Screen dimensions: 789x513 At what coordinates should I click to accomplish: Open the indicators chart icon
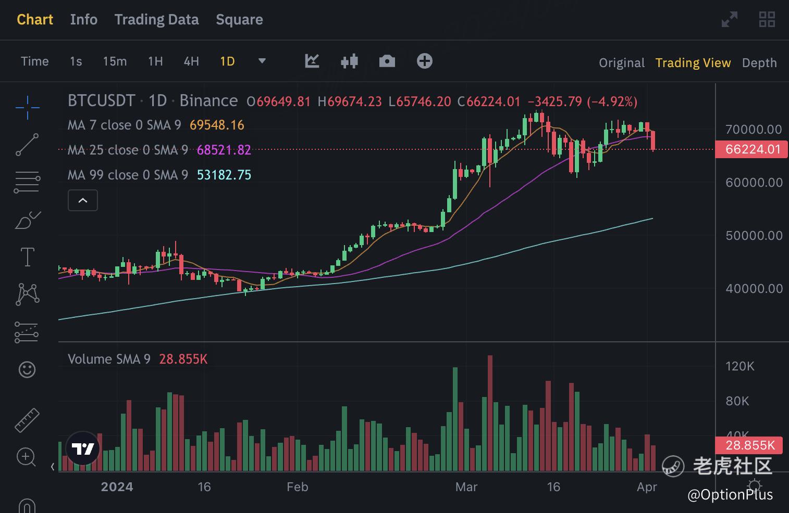[x=312, y=61]
